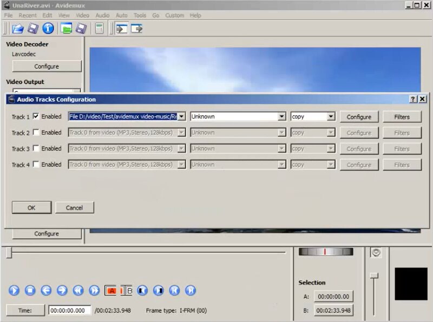Set selection marker A

click(x=111, y=291)
